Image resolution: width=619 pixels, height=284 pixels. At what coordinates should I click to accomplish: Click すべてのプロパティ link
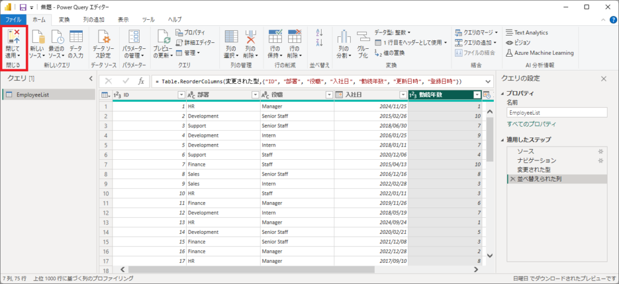[x=532, y=124]
